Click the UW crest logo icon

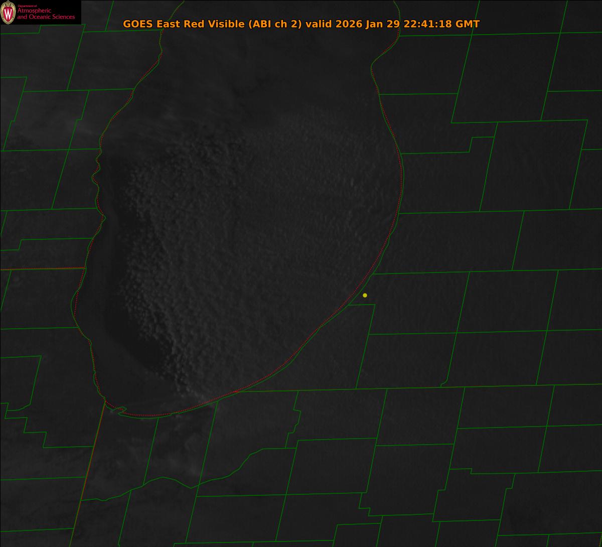tap(8, 12)
